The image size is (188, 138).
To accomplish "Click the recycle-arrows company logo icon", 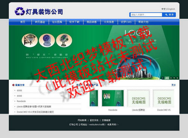I will pyautogui.click(x=20, y=11).
